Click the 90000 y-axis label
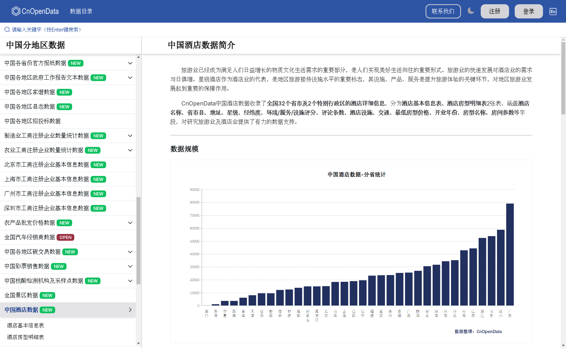This screenshot has height=354, width=566. coord(195,190)
